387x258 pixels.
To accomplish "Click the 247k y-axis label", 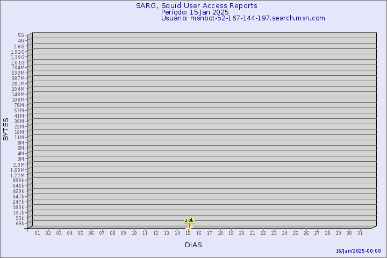I will coord(19,202).
